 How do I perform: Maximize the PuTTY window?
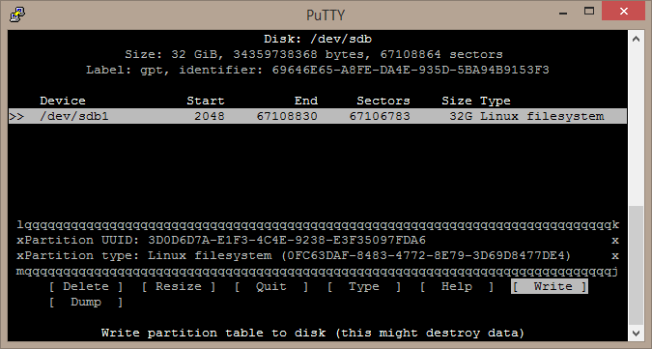589,12
